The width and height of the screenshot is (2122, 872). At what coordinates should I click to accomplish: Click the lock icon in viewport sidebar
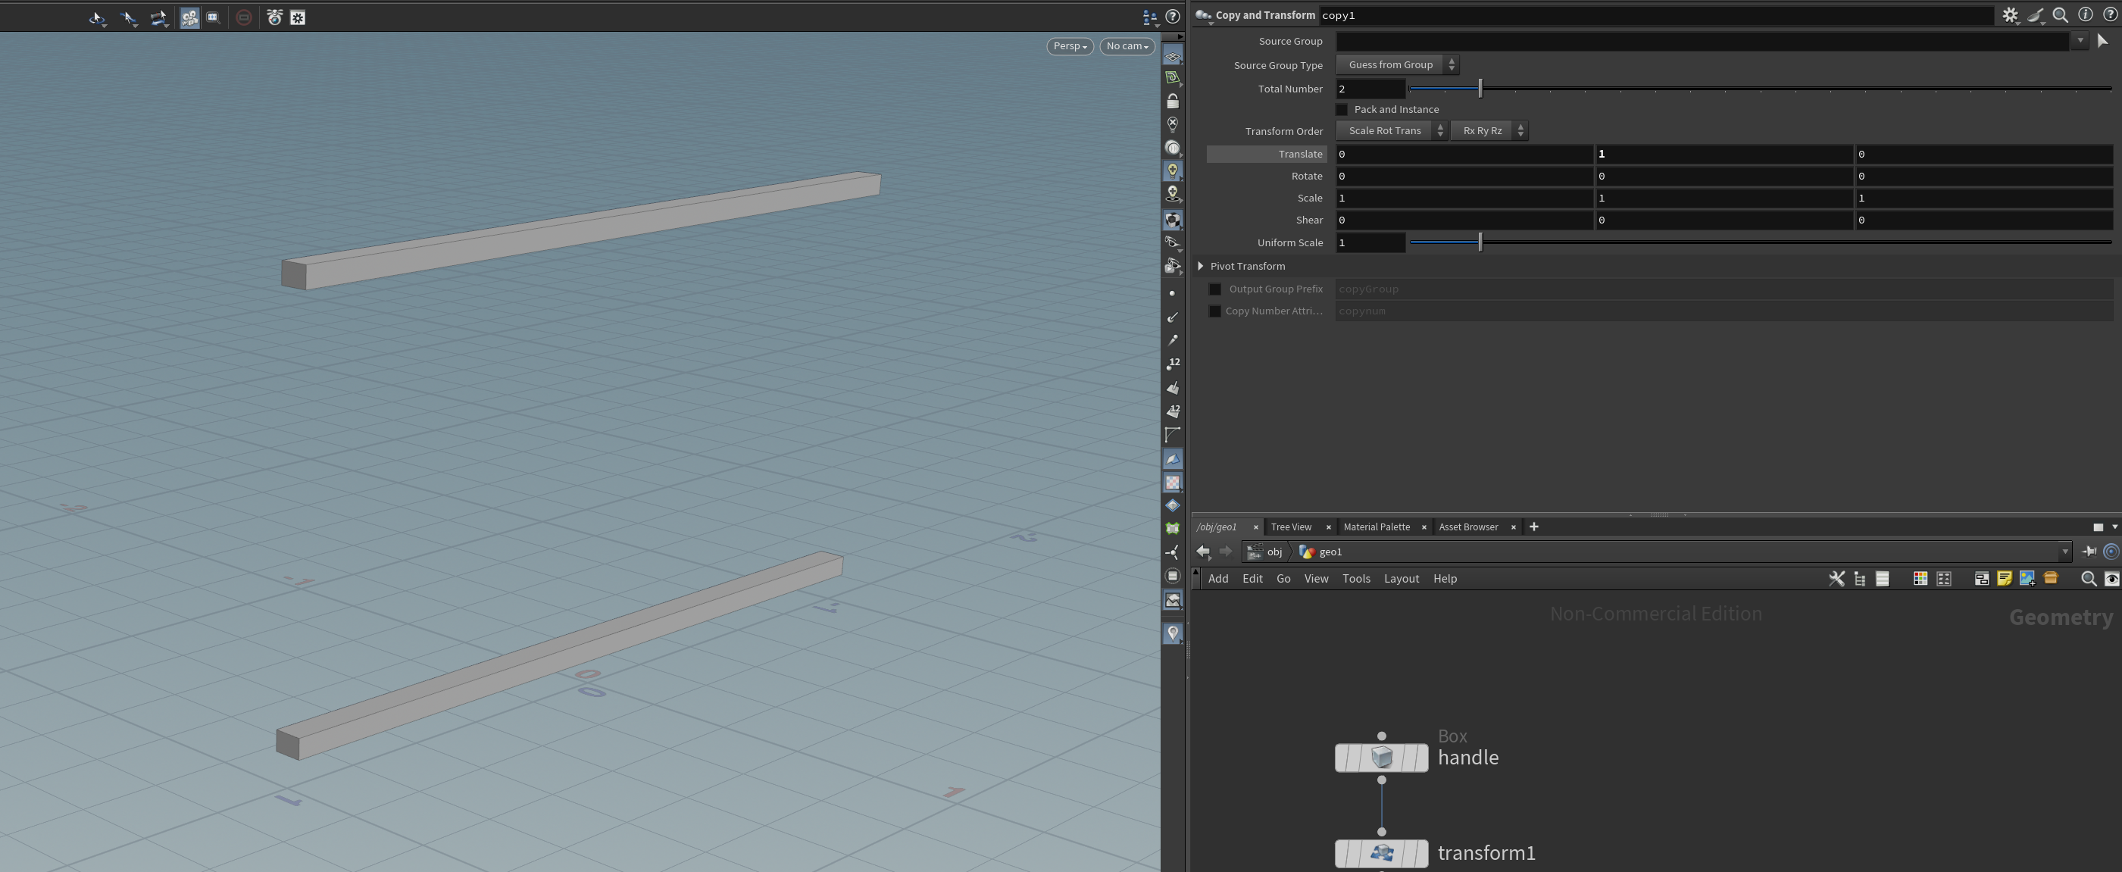pos(1172,102)
